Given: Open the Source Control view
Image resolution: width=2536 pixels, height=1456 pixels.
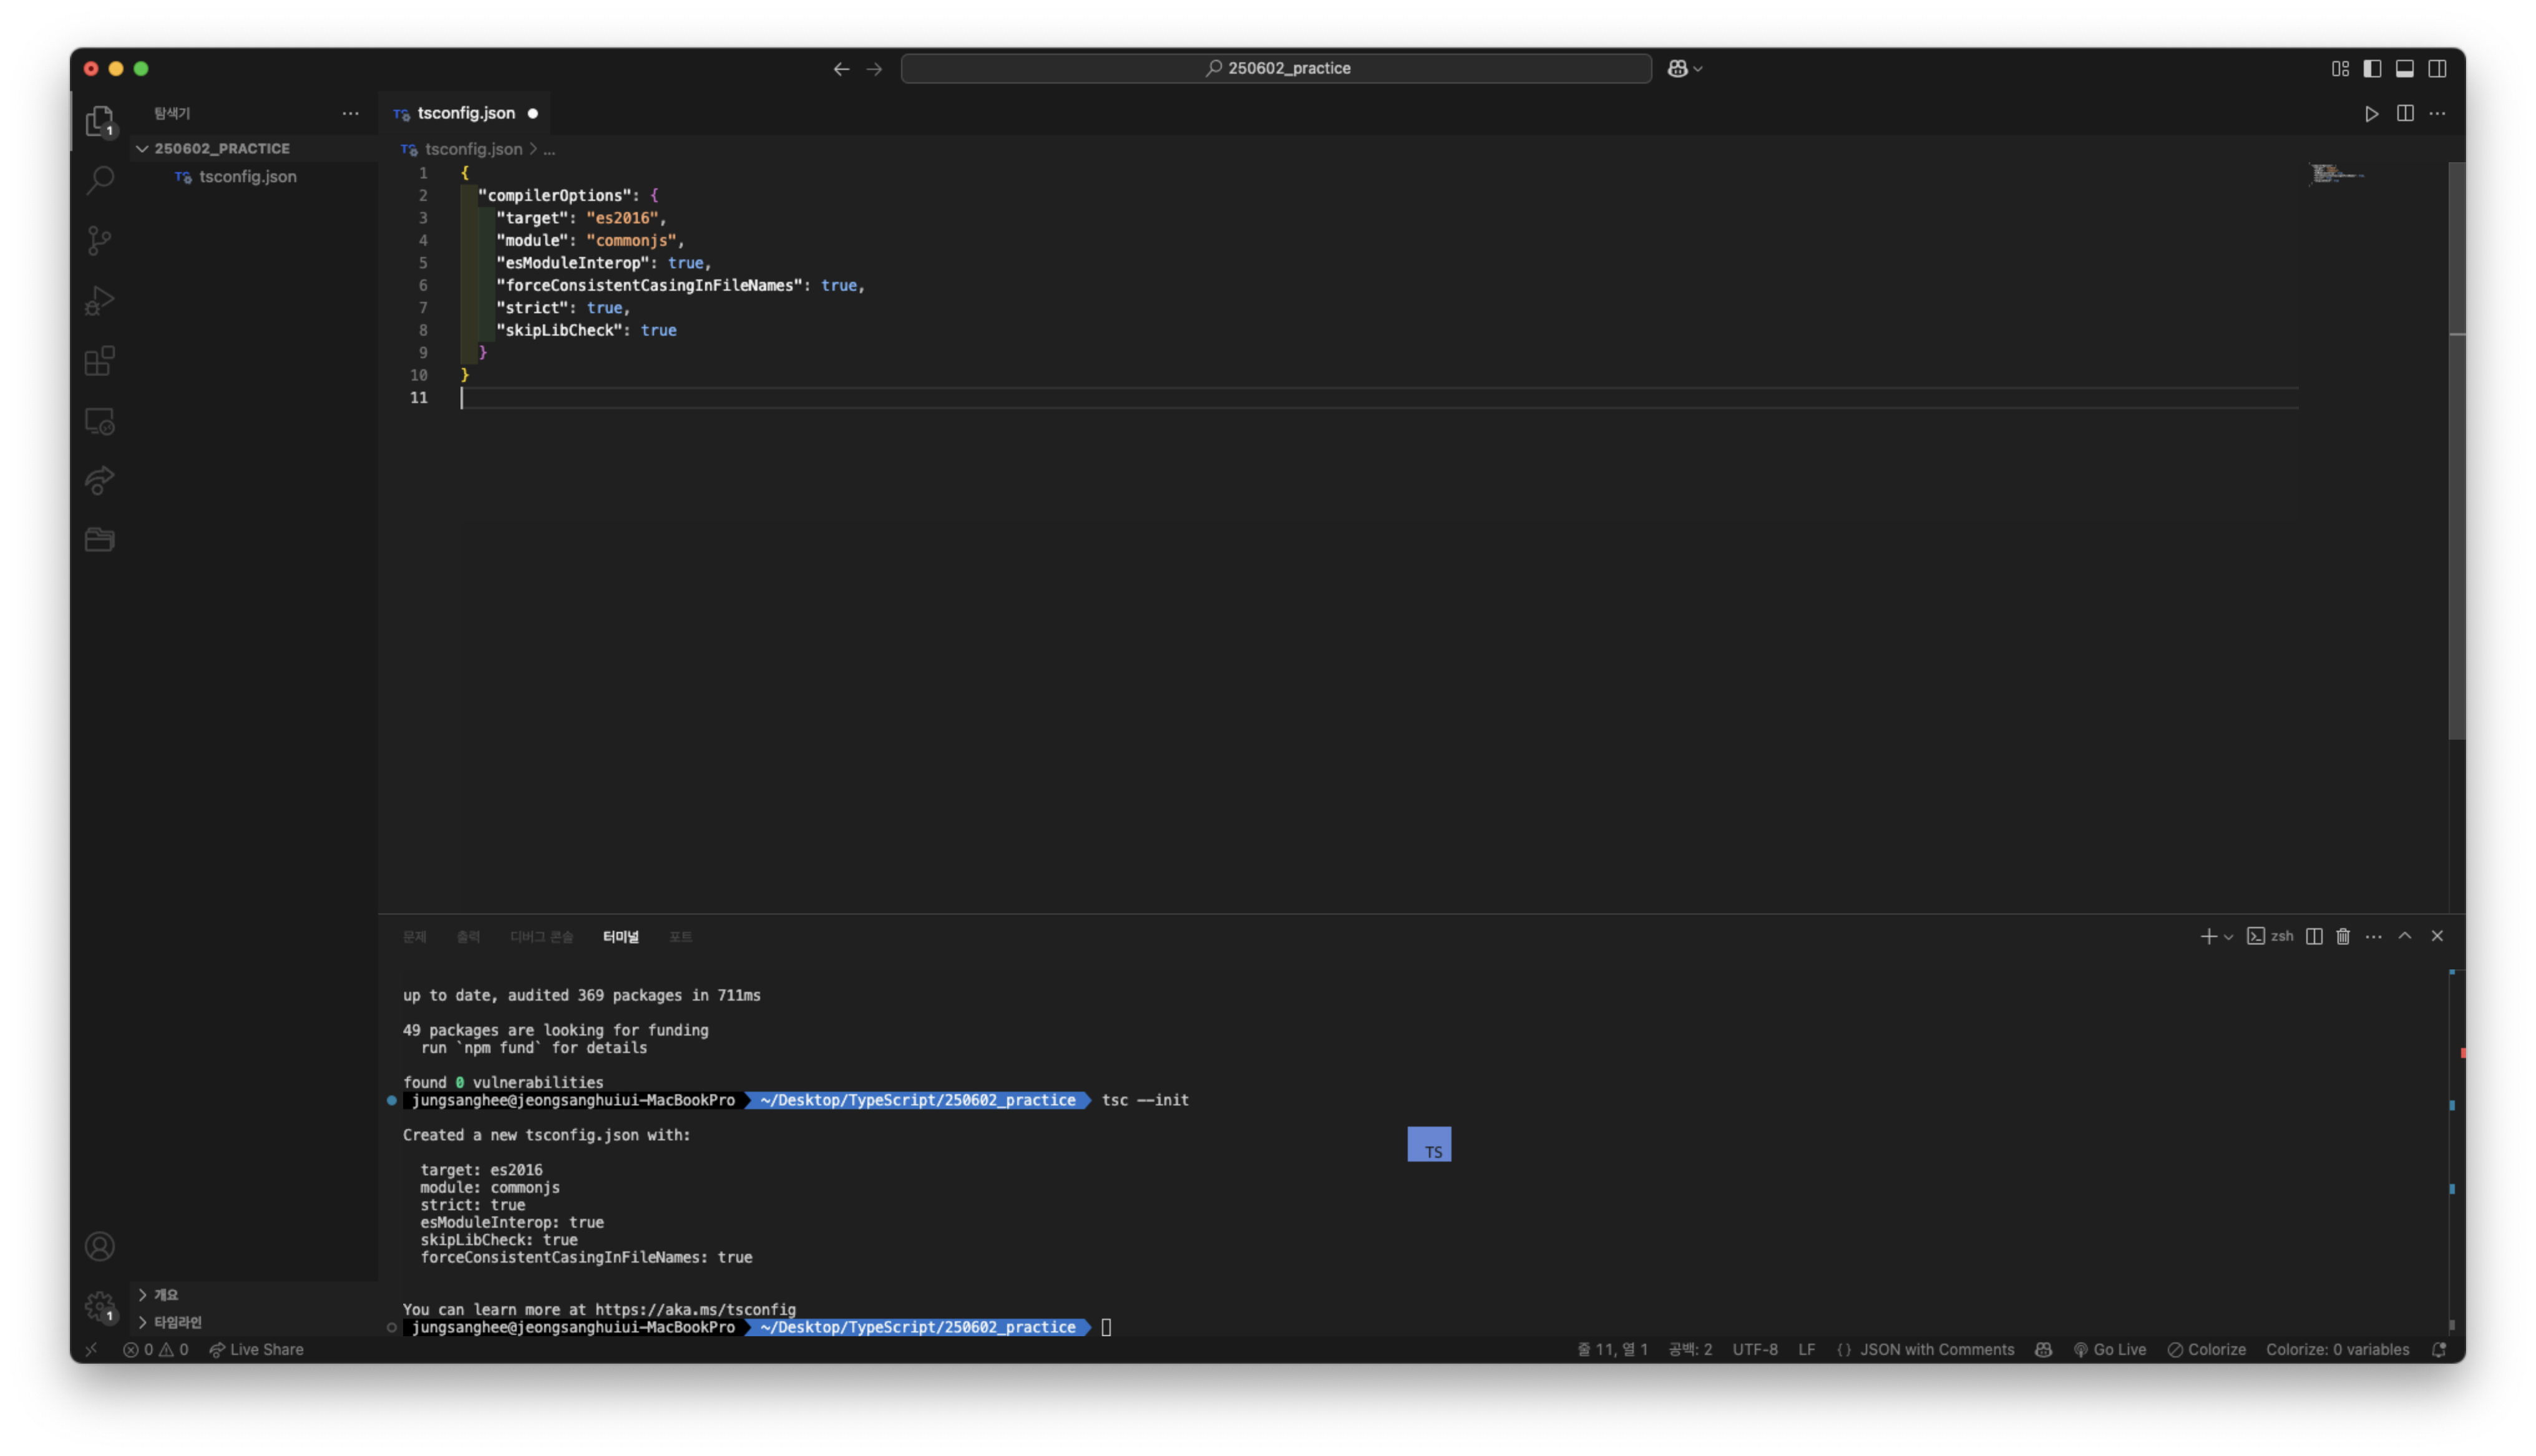Looking at the screenshot, I should coord(99,240).
